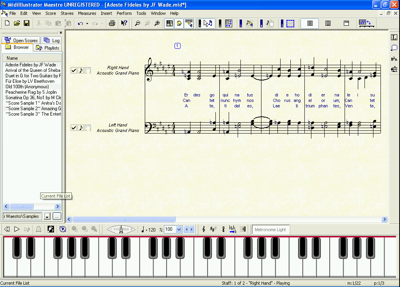Save the score with floppy disk icon
Image resolution: width=400 pixels, height=287 pixels.
[x=26, y=23]
